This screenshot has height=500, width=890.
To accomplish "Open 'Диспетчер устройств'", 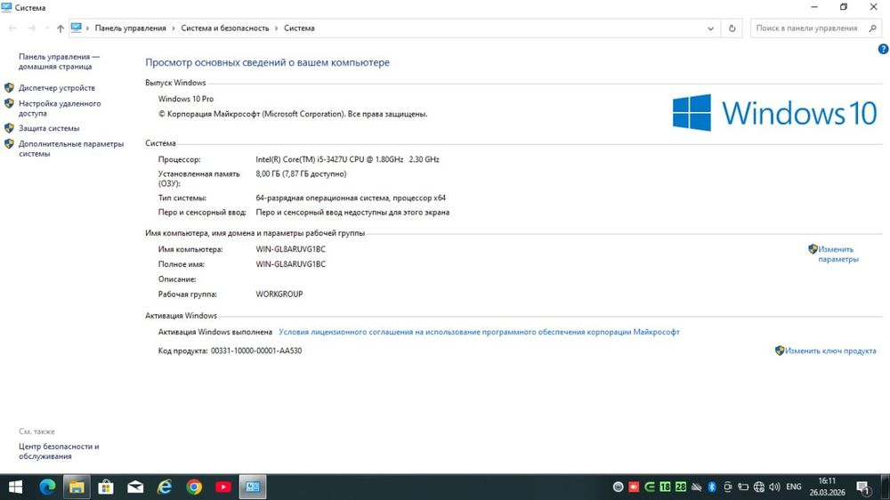I will click(57, 88).
